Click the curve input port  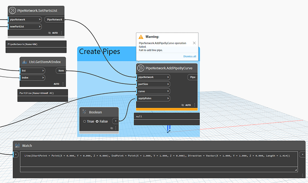[x=153, y=91]
